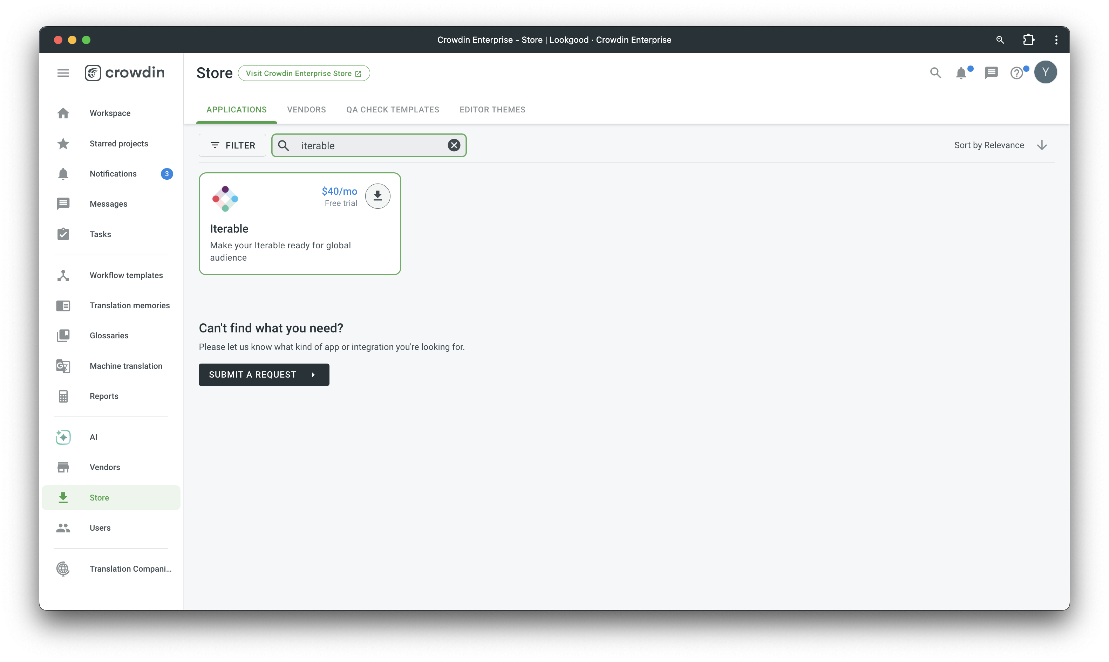
Task: Click the Crowdin logo
Action: click(124, 73)
